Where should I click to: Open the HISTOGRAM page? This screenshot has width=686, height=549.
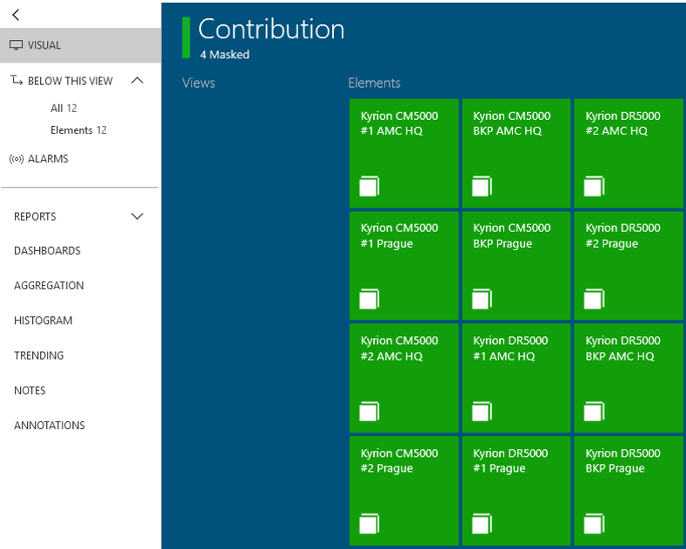(43, 321)
